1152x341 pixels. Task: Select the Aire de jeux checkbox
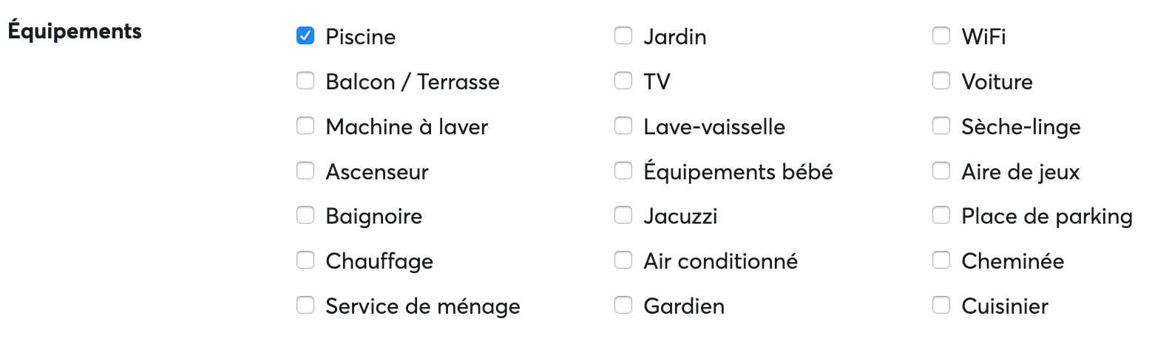(x=941, y=171)
